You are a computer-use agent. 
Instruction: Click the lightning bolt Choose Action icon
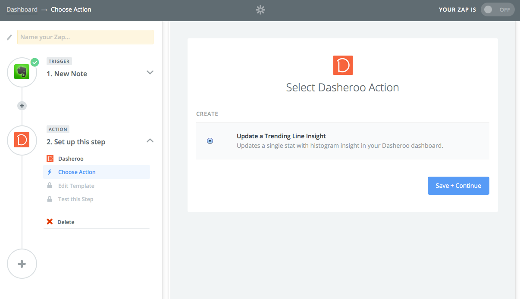tap(50, 172)
